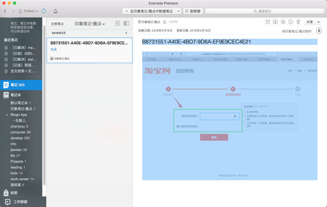
Task: Open life 47 notebook
Action: (15, 155)
